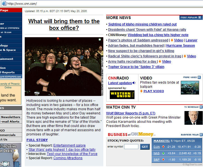Click the MOST POPULAR button
The height and width of the screenshot is (167, 203).
[x=191, y=17]
